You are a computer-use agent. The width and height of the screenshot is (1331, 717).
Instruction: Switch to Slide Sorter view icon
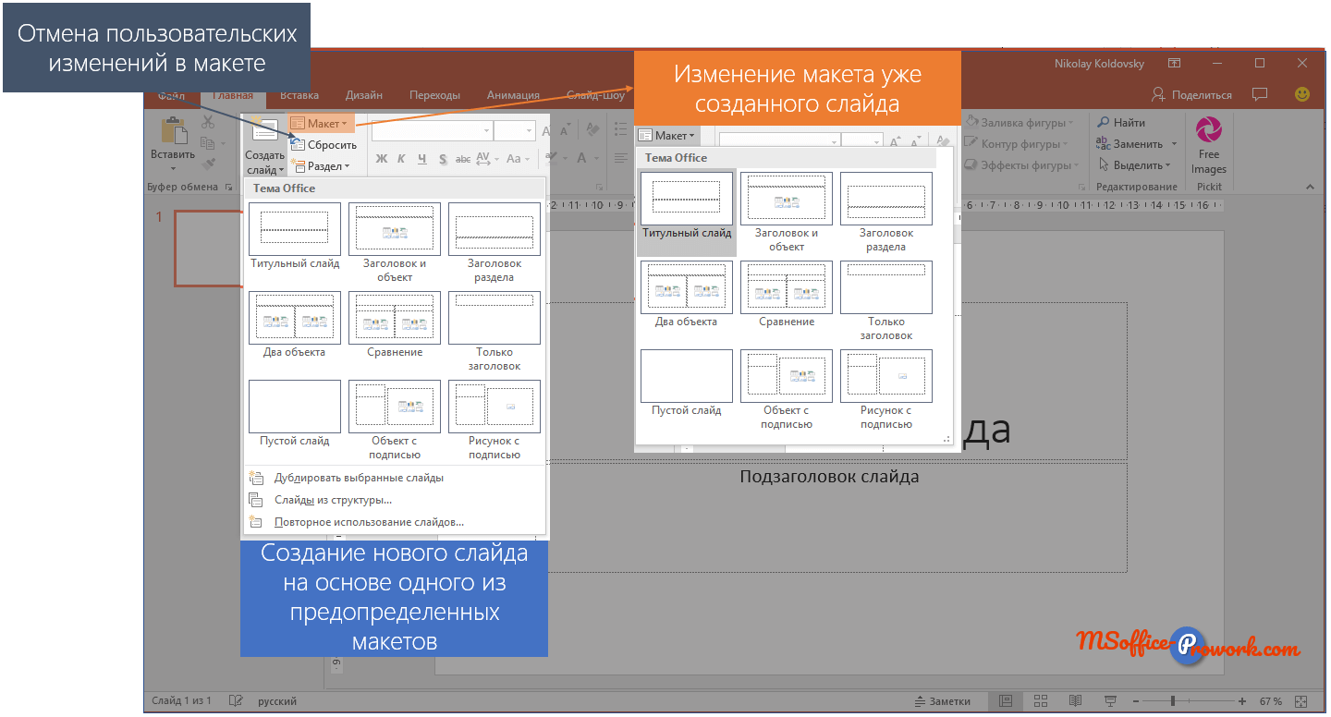coord(1040,701)
